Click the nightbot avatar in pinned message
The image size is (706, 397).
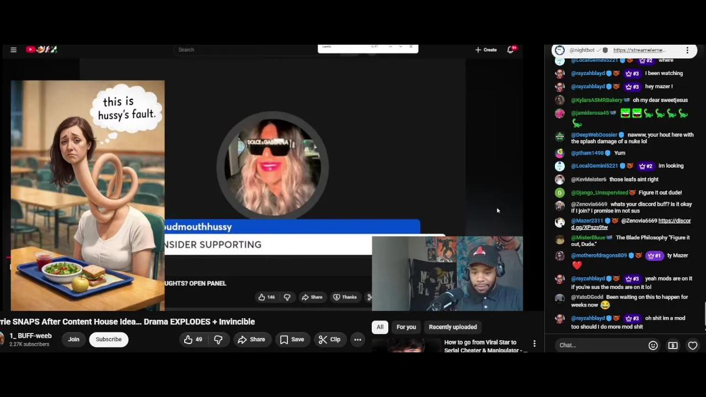click(x=560, y=50)
